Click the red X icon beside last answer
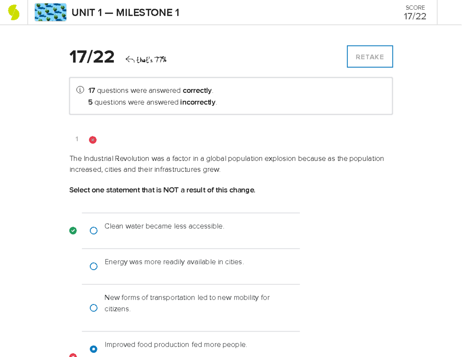The width and height of the screenshot is (462, 357). (73, 355)
